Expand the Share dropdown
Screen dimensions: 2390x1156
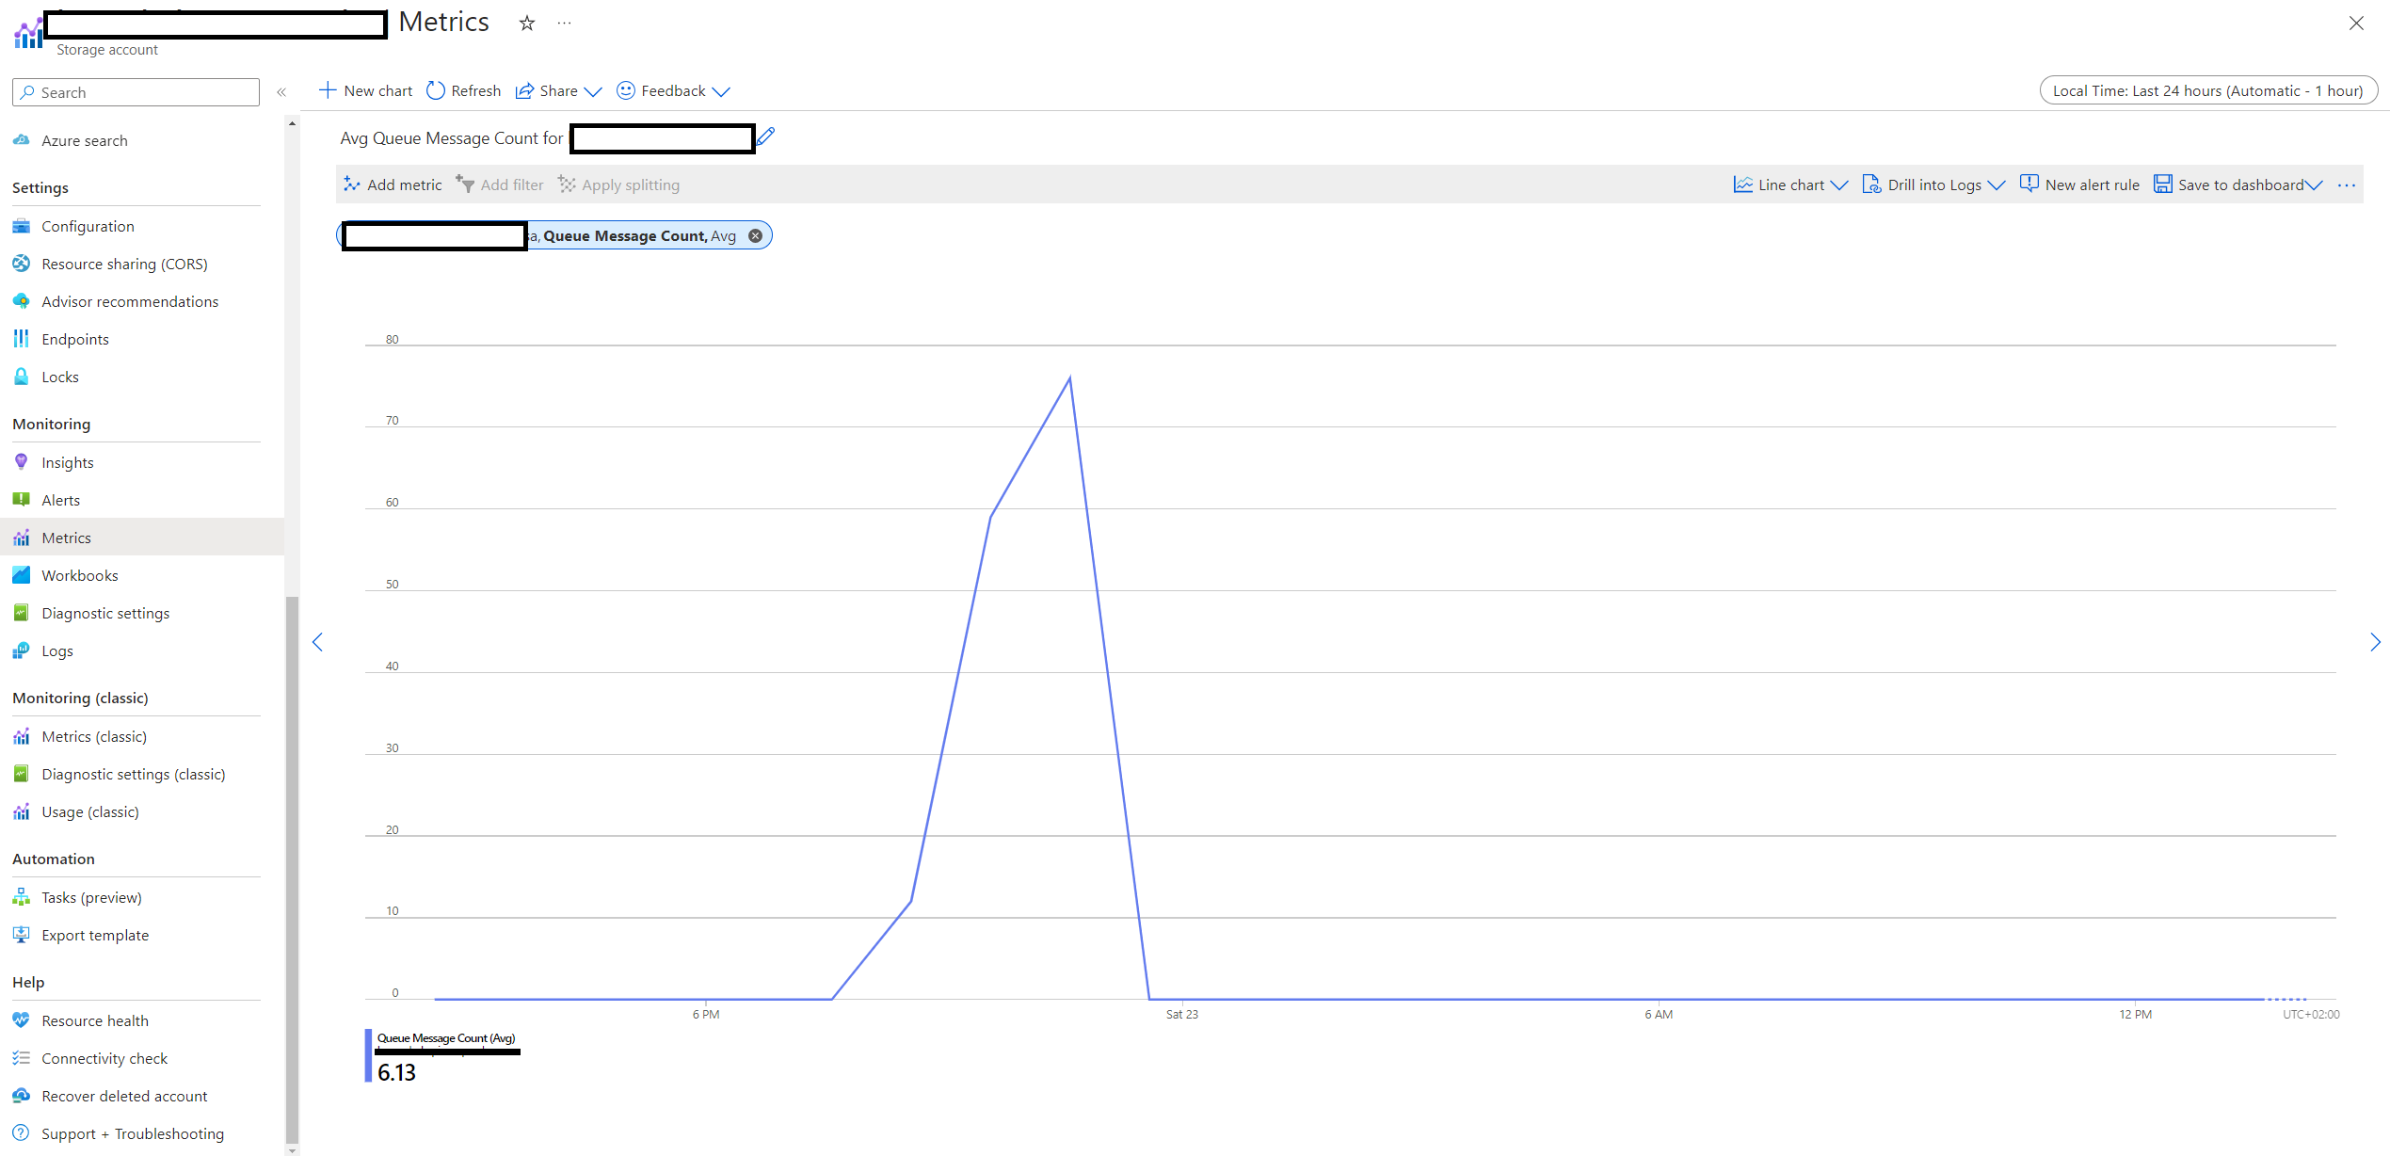[558, 90]
